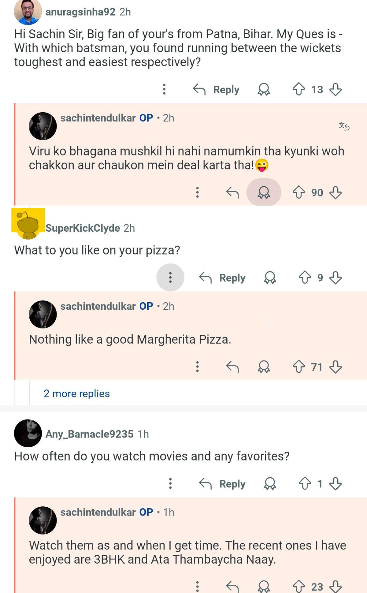Image resolution: width=367 pixels, height=593 pixels.
Task: Award the Viru ko bhagana reply
Action: 264,192
